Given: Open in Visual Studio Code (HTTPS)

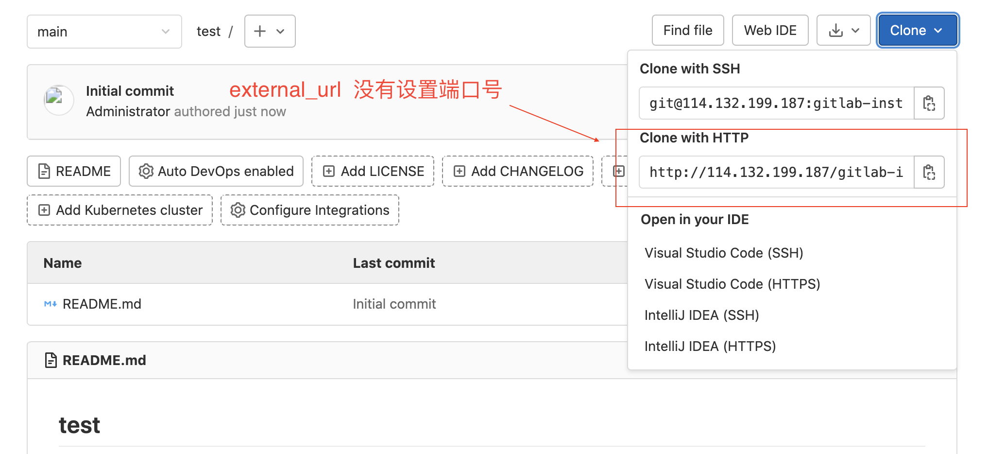Looking at the screenshot, I should click(732, 284).
